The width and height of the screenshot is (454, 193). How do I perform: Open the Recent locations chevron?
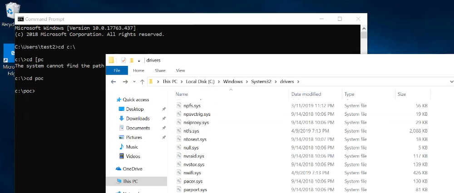[134, 82]
